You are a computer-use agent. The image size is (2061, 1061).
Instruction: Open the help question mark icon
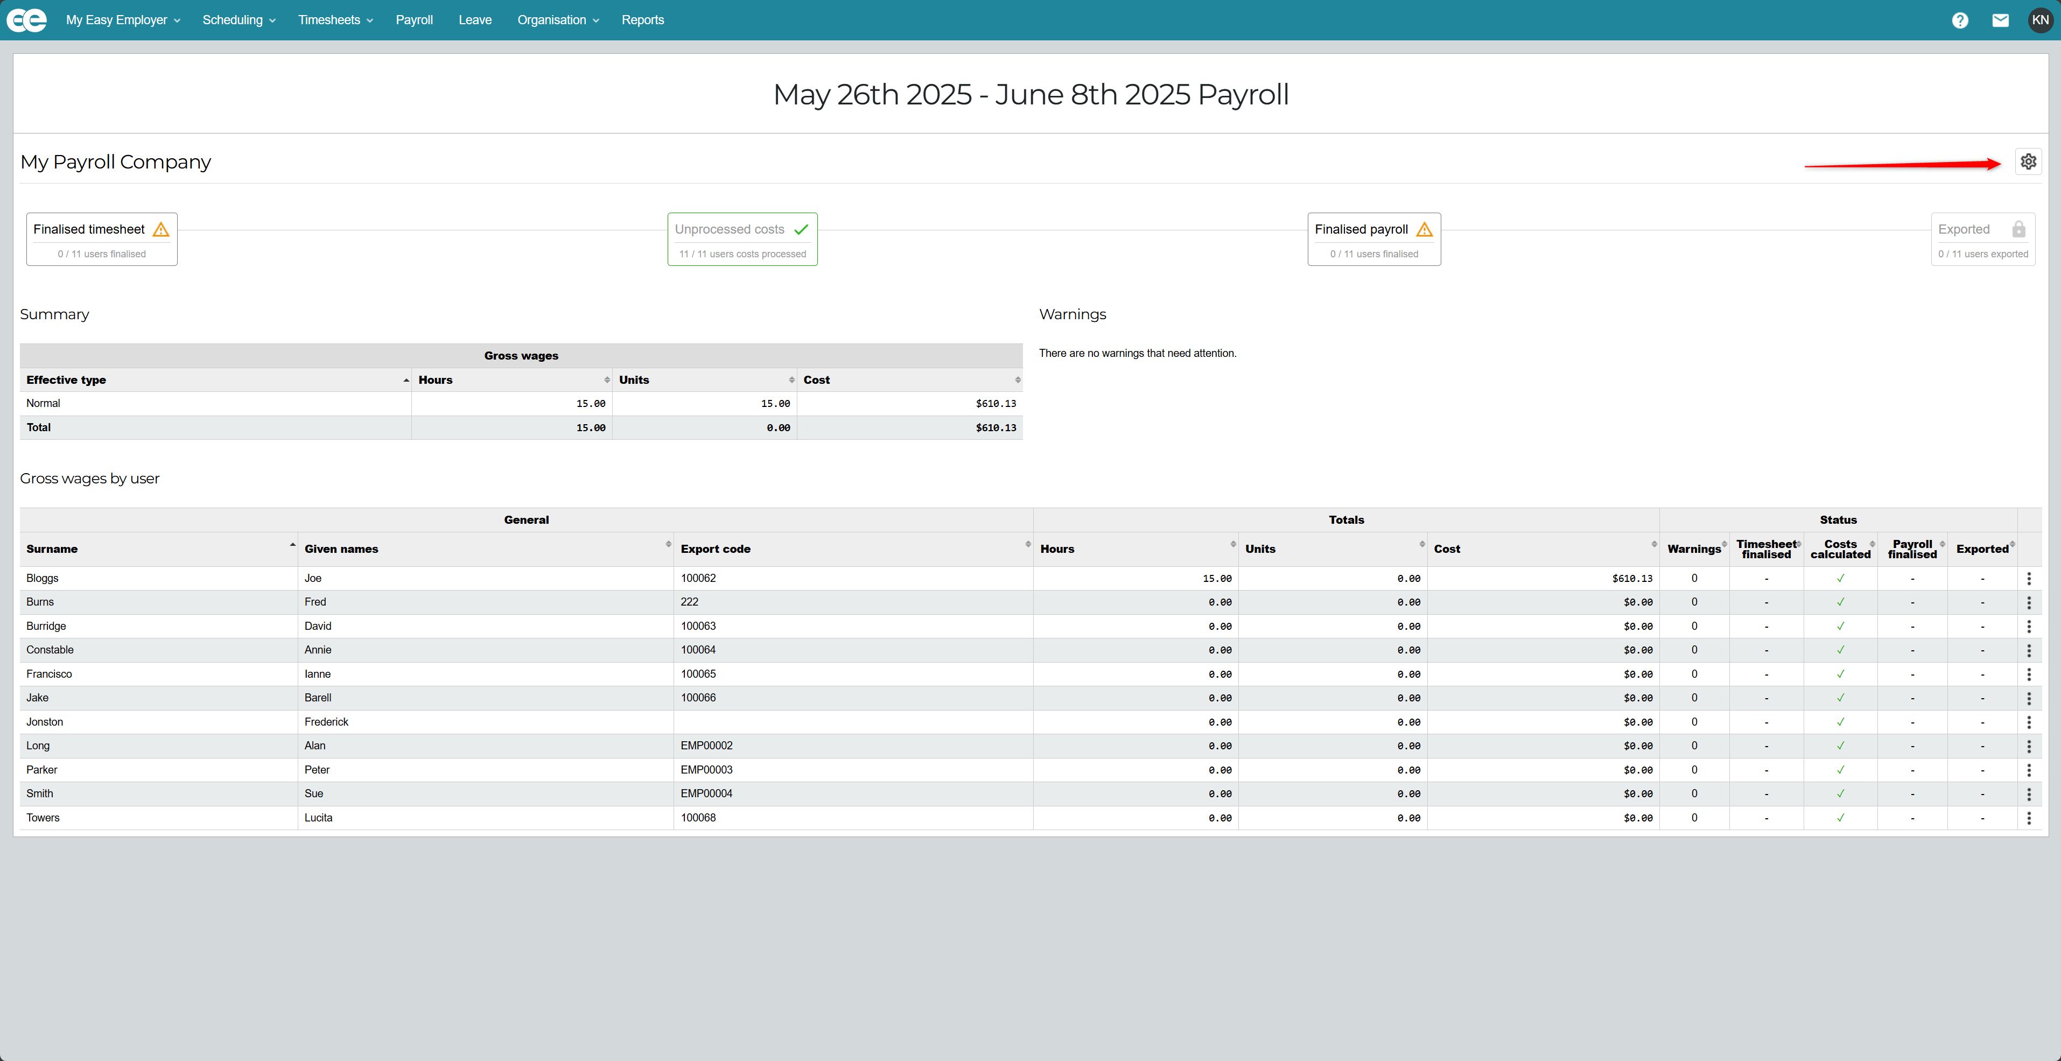pos(1959,20)
